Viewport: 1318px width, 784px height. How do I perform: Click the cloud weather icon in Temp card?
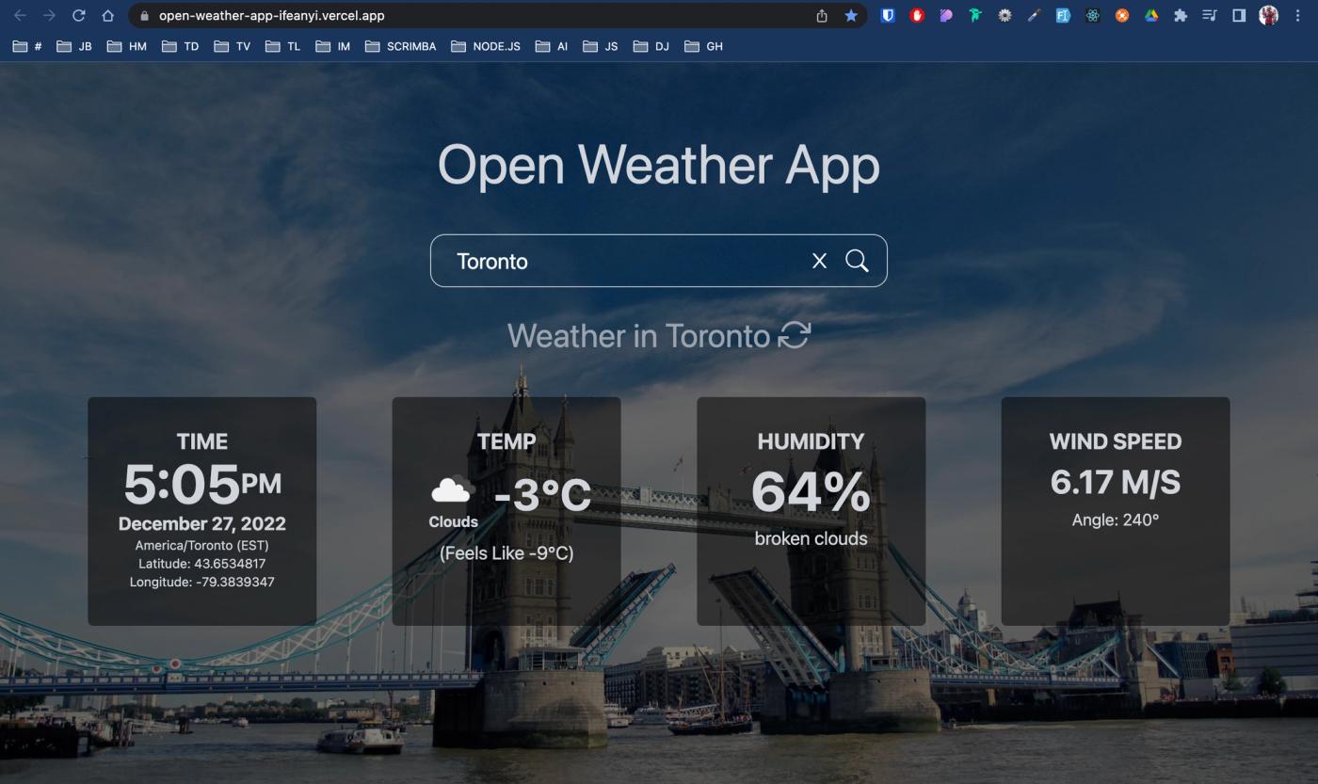click(x=453, y=490)
